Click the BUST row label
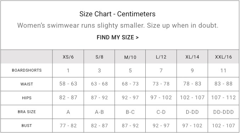Screen dimensions: 240x133 pos(27,126)
